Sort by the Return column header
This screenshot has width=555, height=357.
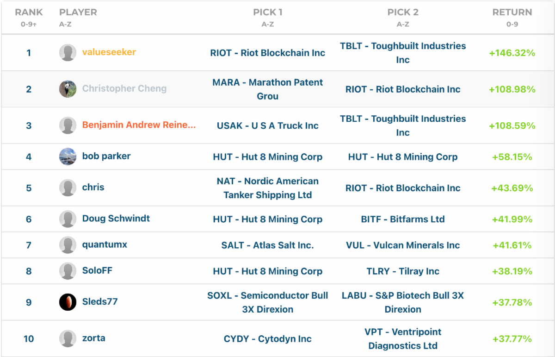512,13
